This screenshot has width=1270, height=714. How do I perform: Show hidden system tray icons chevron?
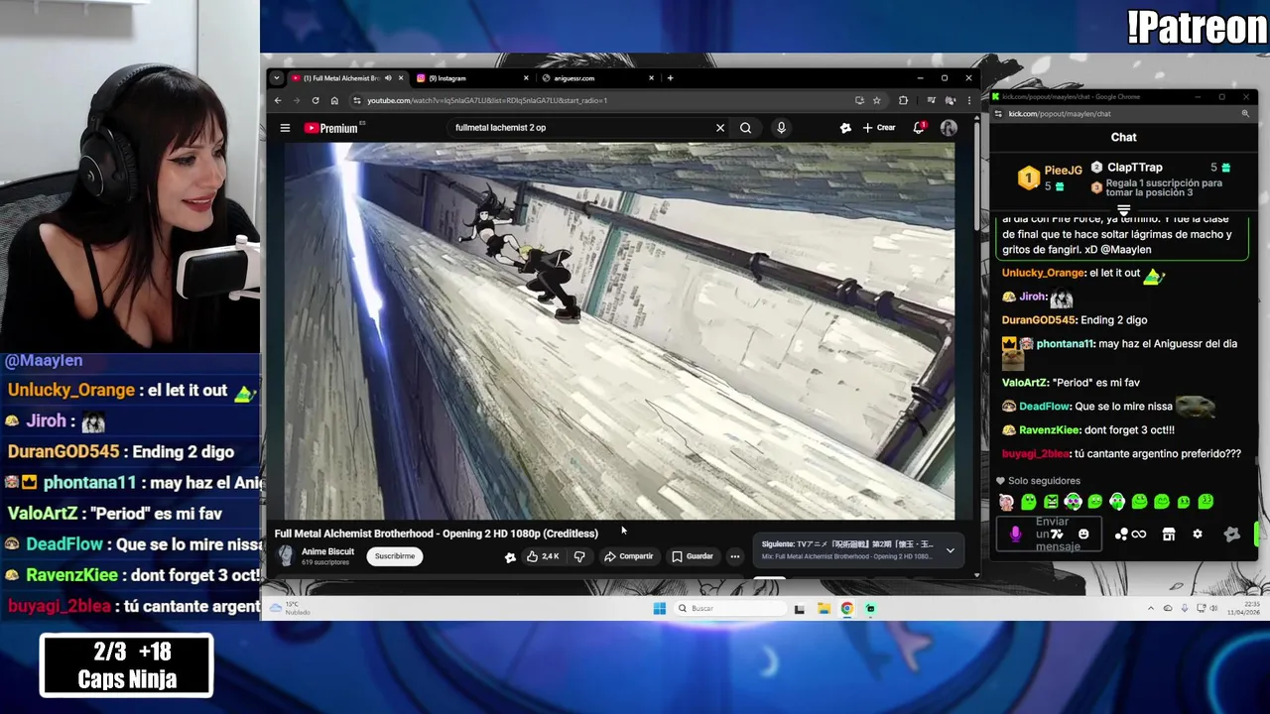point(1151,608)
